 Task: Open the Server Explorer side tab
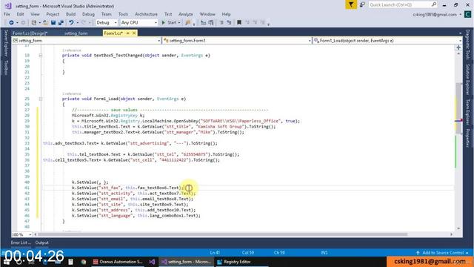(6, 43)
